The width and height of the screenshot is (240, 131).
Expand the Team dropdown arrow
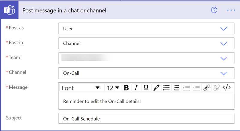[224, 59]
